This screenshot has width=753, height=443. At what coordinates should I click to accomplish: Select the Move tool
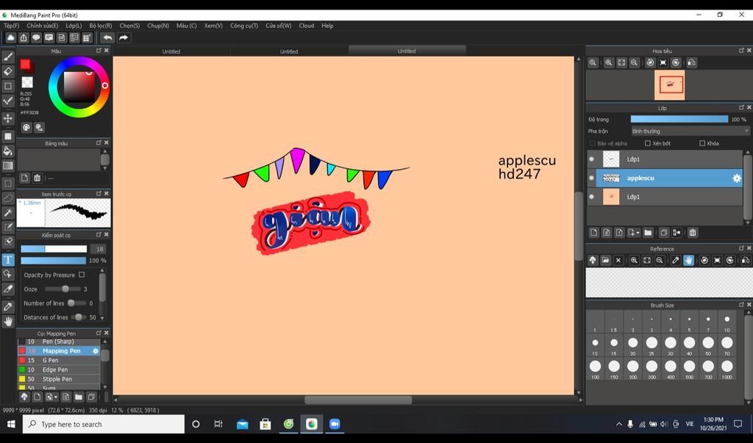[x=8, y=118]
